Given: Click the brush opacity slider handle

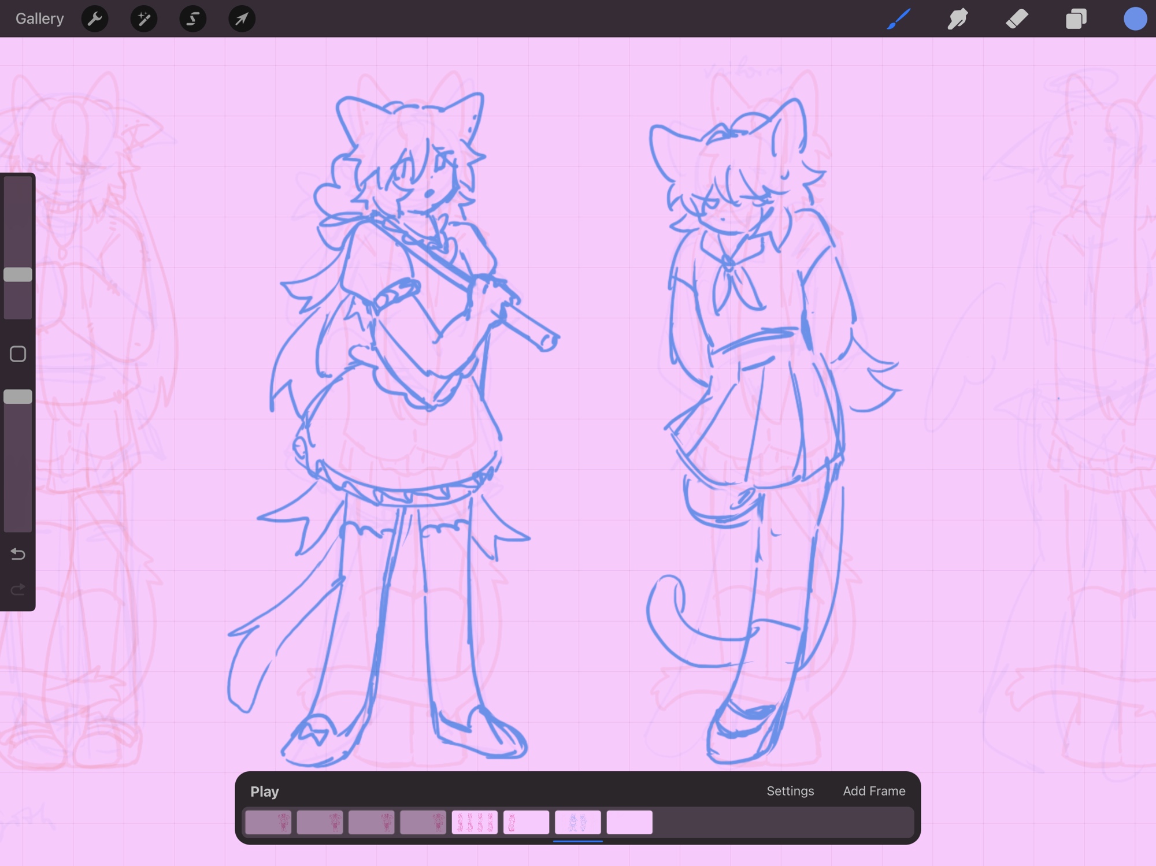Looking at the screenshot, I should pos(18,396).
